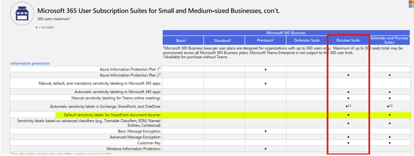
Task: Click 'Manual sensitivity labeling for Teams online meetings'
Action: pos(116,98)
